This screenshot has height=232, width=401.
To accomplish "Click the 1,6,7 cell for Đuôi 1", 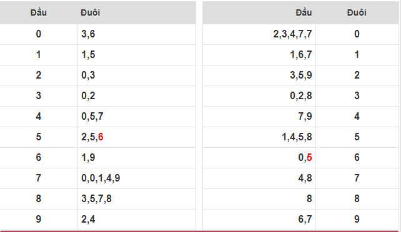I will point(259,55).
